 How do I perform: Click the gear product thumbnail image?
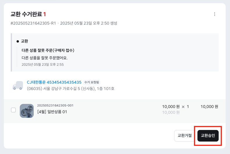coord(27,111)
